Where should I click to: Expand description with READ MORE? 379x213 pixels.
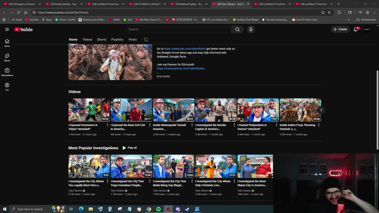163,77
